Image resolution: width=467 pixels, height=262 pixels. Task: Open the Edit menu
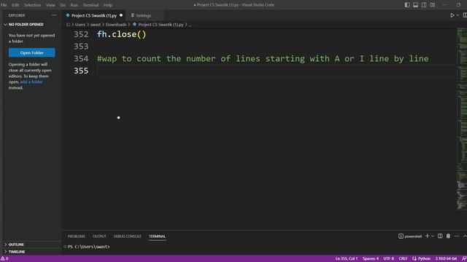coord(15,5)
